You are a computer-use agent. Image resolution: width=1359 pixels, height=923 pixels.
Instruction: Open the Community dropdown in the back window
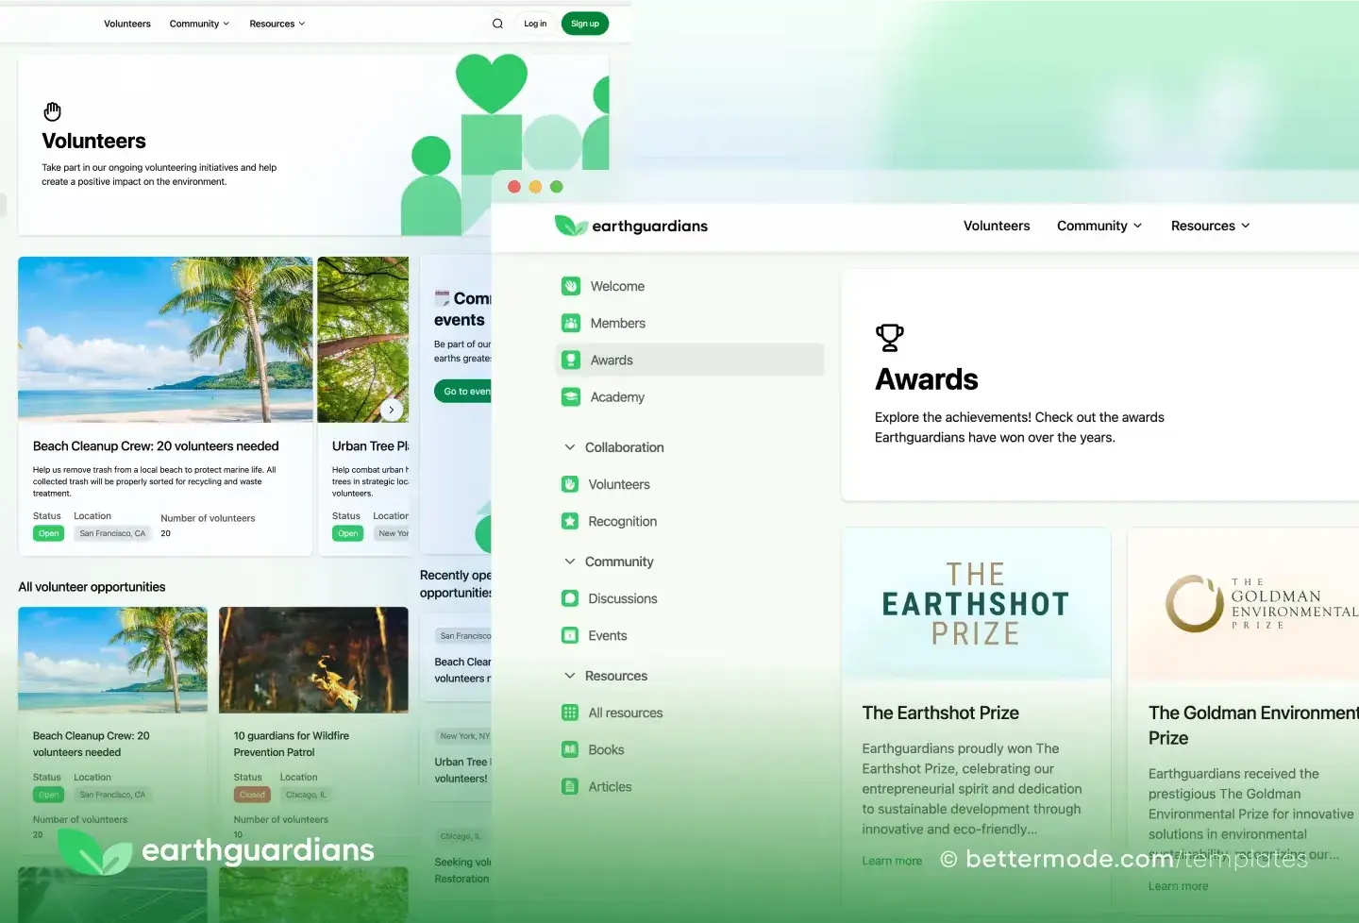click(x=199, y=24)
